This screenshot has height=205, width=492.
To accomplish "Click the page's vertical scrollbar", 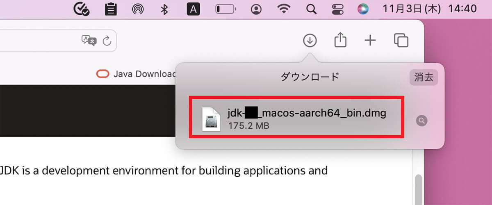I will coord(418,189).
